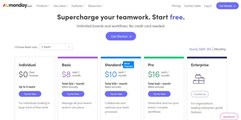Expand the Features menu

tap(78, 6)
